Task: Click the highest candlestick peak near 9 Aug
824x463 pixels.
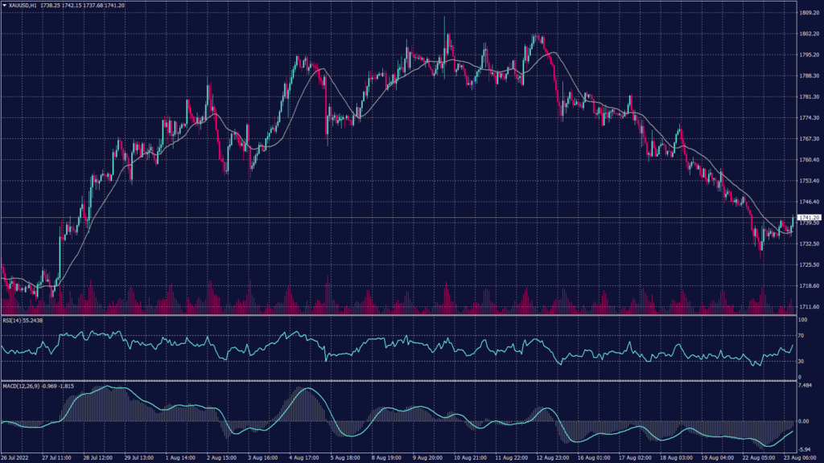Action: pyautogui.click(x=443, y=16)
